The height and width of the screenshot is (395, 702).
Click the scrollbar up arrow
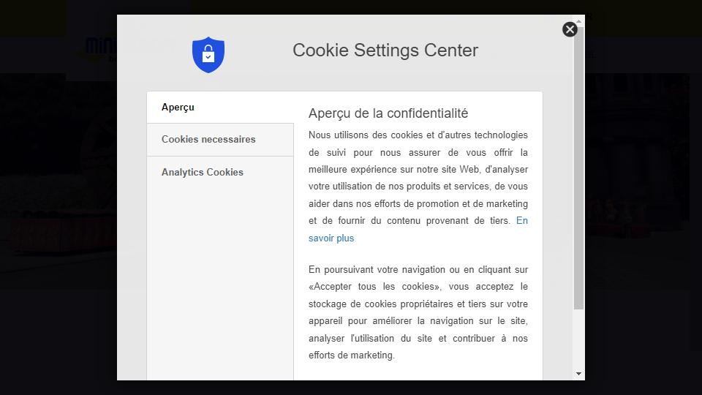pyautogui.click(x=579, y=21)
